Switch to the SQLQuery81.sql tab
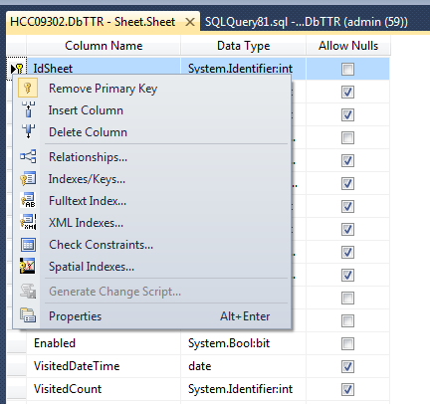 coord(307,22)
